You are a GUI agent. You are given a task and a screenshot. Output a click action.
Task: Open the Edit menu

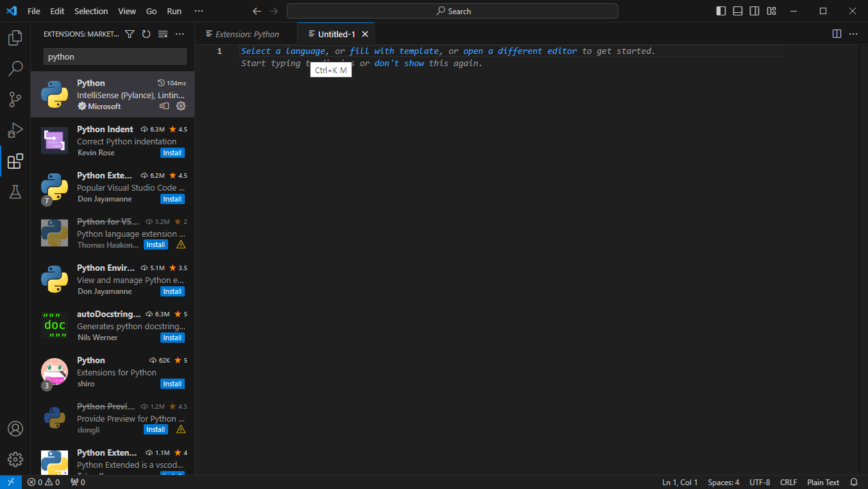pyautogui.click(x=57, y=11)
